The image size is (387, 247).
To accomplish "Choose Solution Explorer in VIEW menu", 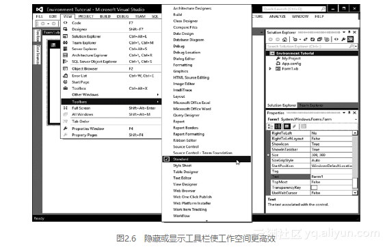I will pyautogui.click(x=111, y=36).
